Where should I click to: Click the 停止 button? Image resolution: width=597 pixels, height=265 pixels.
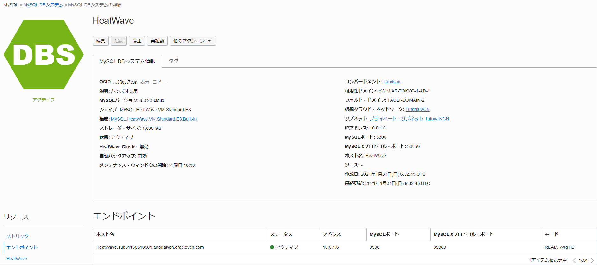pos(137,41)
